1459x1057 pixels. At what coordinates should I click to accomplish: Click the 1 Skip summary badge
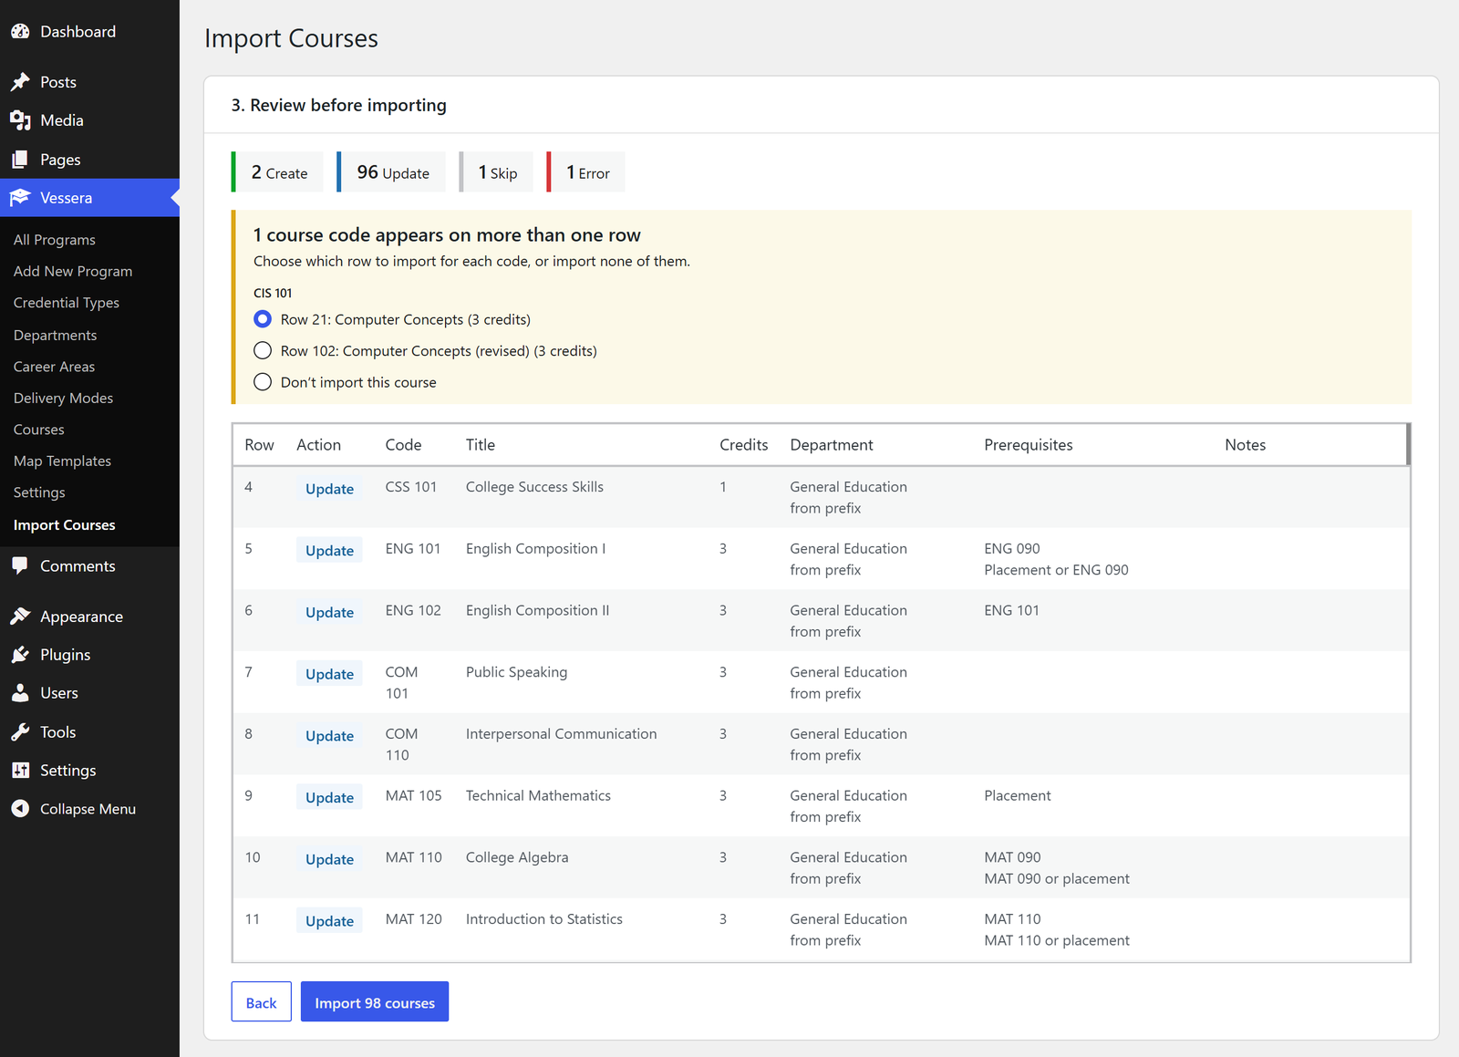[496, 171]
